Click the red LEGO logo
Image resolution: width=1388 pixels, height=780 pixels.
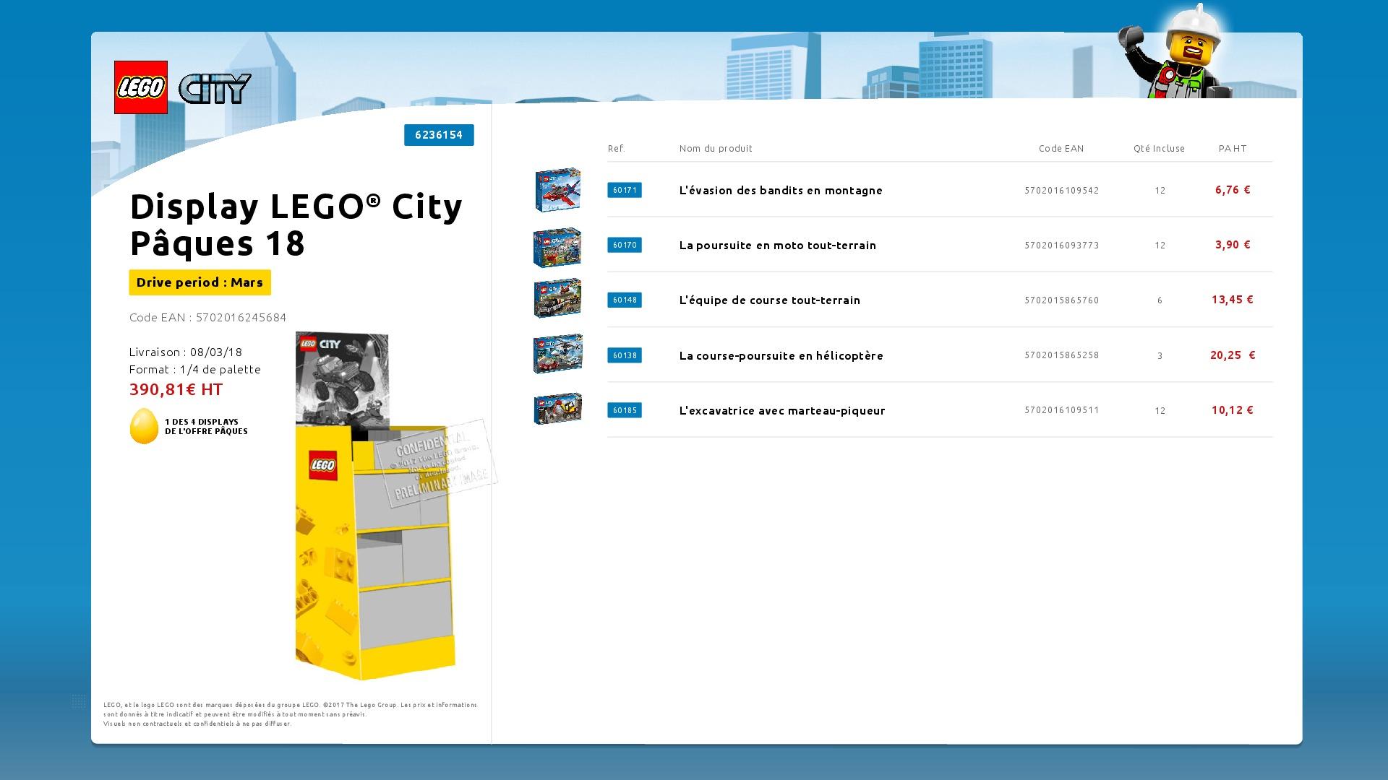point(141,87)
